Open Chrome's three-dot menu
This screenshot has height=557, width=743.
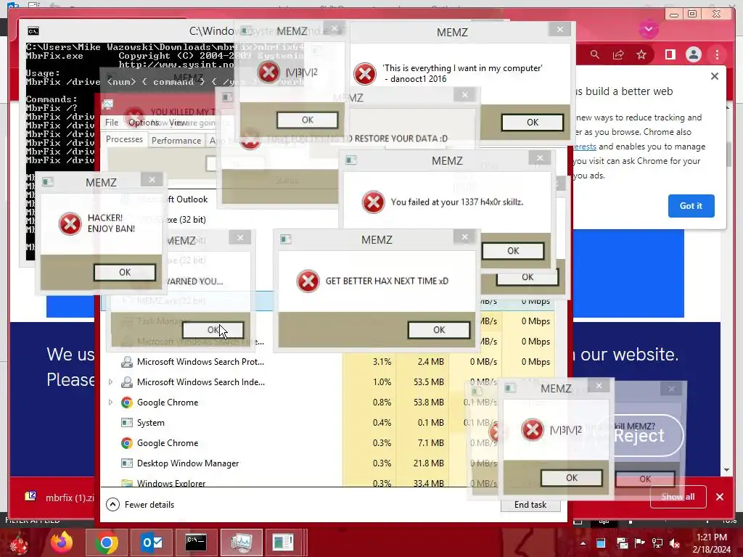[717, 55]
